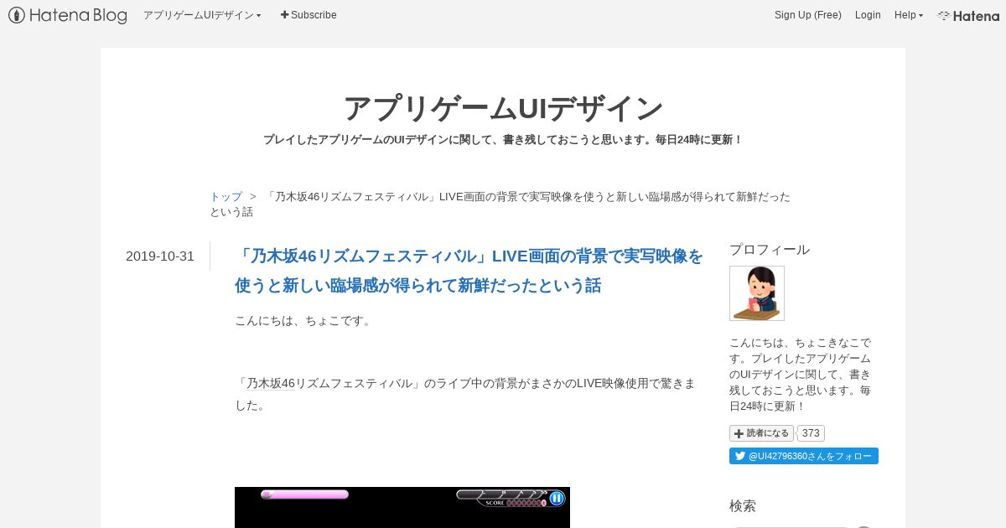The width and height of the screenshot is (1006, 528).
Task: Open the 2019-10-31 date link
Action: coord(160,256)
